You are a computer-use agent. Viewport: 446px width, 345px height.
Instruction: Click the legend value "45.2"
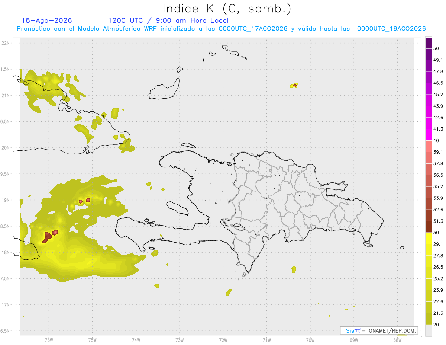click(438, 95)
